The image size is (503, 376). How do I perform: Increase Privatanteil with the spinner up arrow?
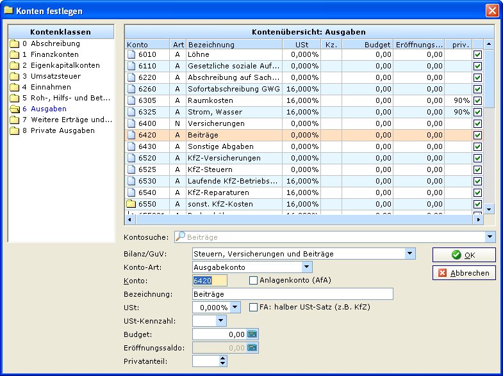[222, 358]
